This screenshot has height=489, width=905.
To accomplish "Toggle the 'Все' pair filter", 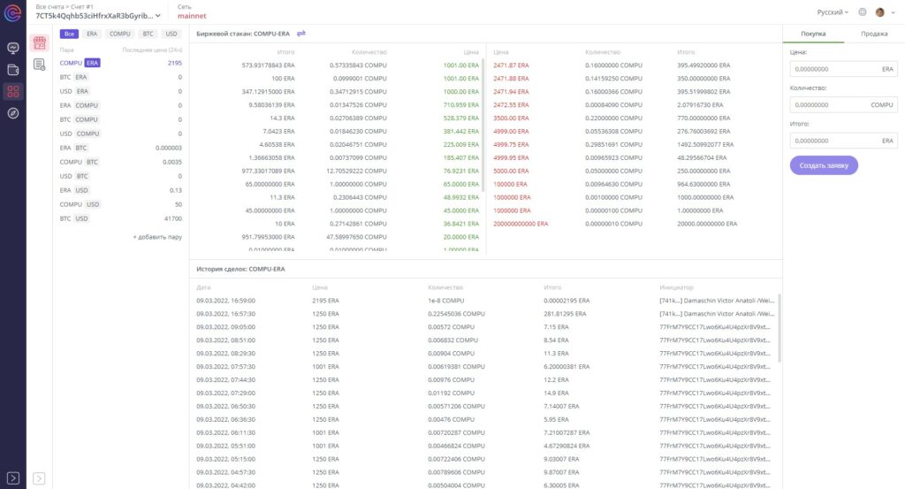I will coord(69,34).
